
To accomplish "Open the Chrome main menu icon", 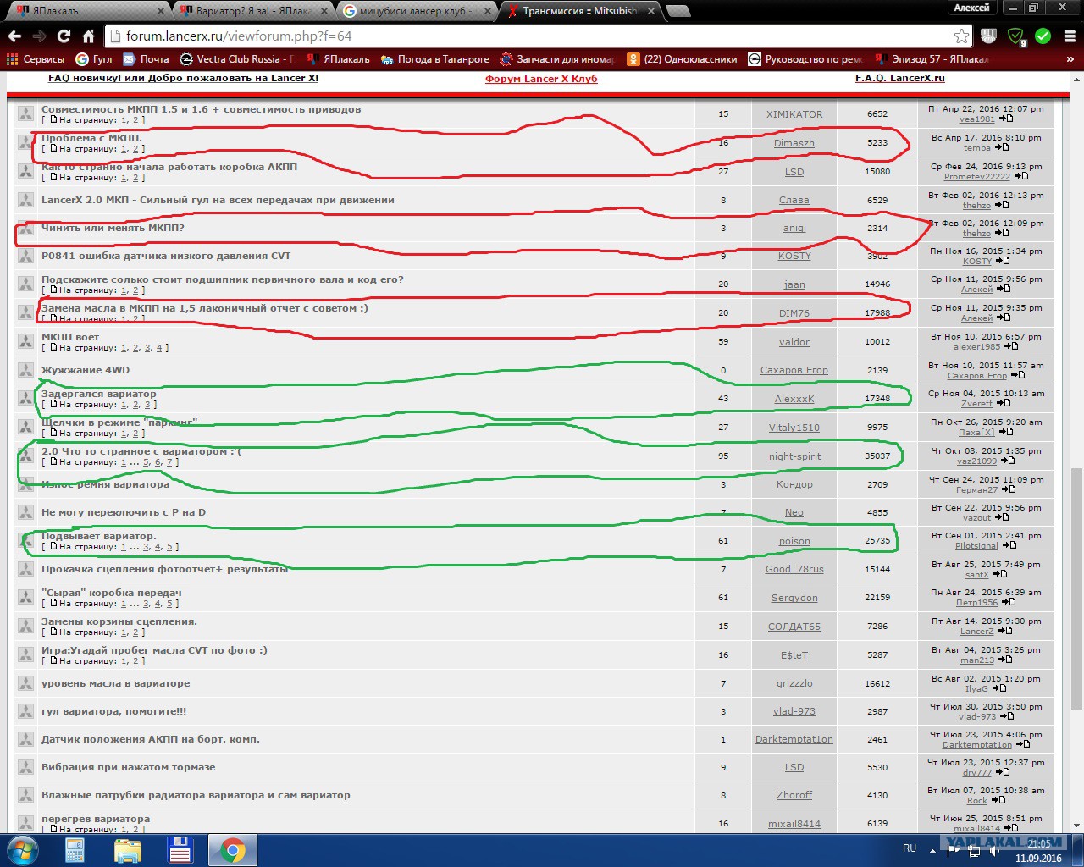I will [x=1070, y=36].
